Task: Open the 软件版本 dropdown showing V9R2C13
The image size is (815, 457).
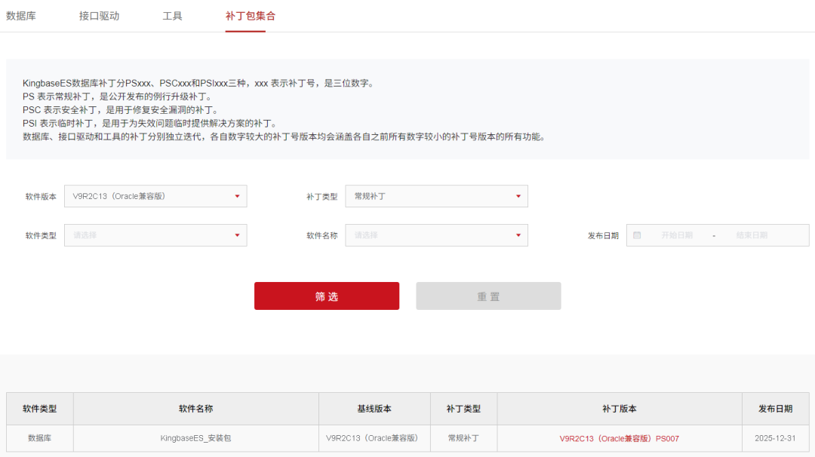Action: click(155, 196)
